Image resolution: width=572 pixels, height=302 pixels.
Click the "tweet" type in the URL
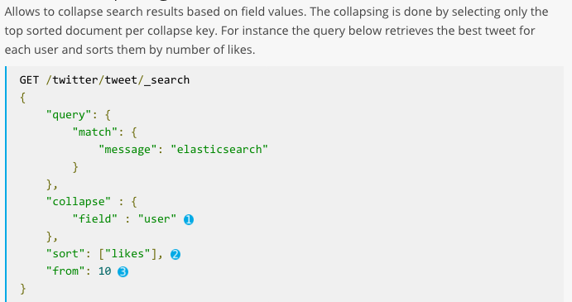[x=121, y=80]
